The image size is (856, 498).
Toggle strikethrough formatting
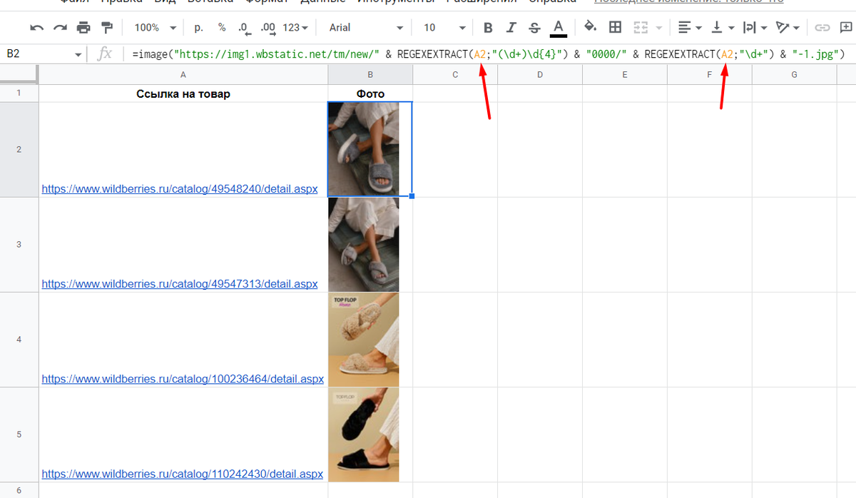(535, 28)
